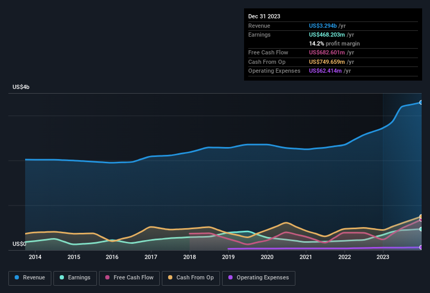The image size is (430, 293).
Task: Click the US$3.294b revenue value
Action: click(x=323, y=26)
